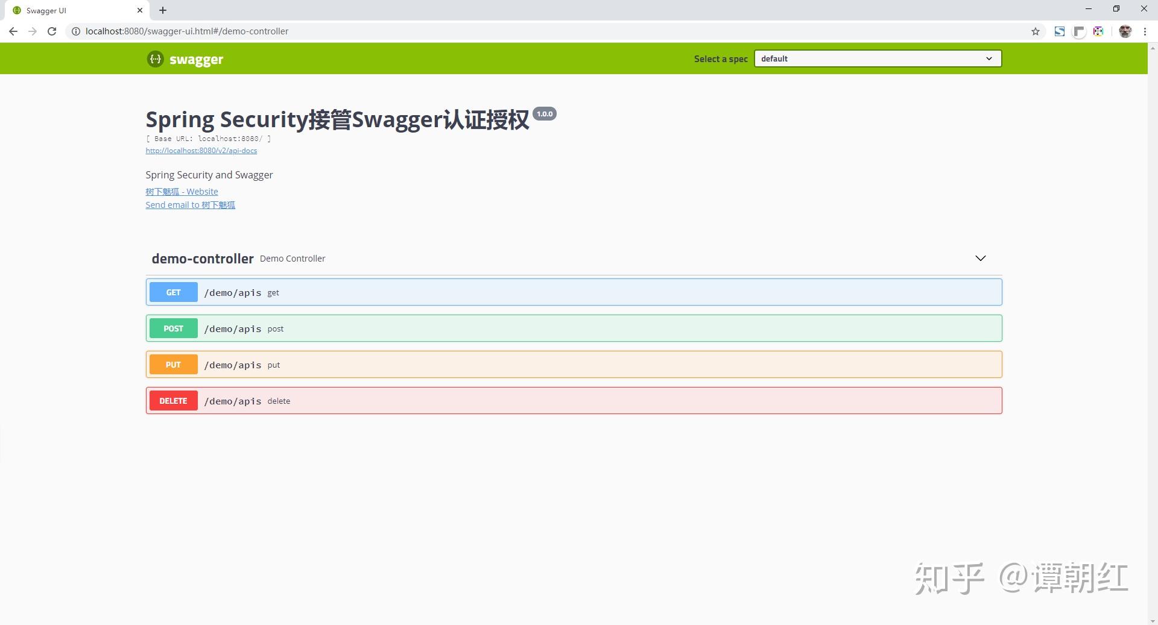Collapse the demo-controller section with its chevron

click(x=980, y=258)
